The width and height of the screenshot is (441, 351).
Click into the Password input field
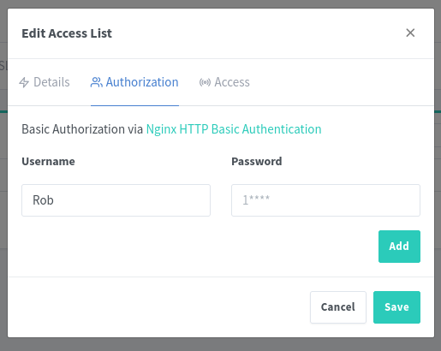click(x=325, y=200)
